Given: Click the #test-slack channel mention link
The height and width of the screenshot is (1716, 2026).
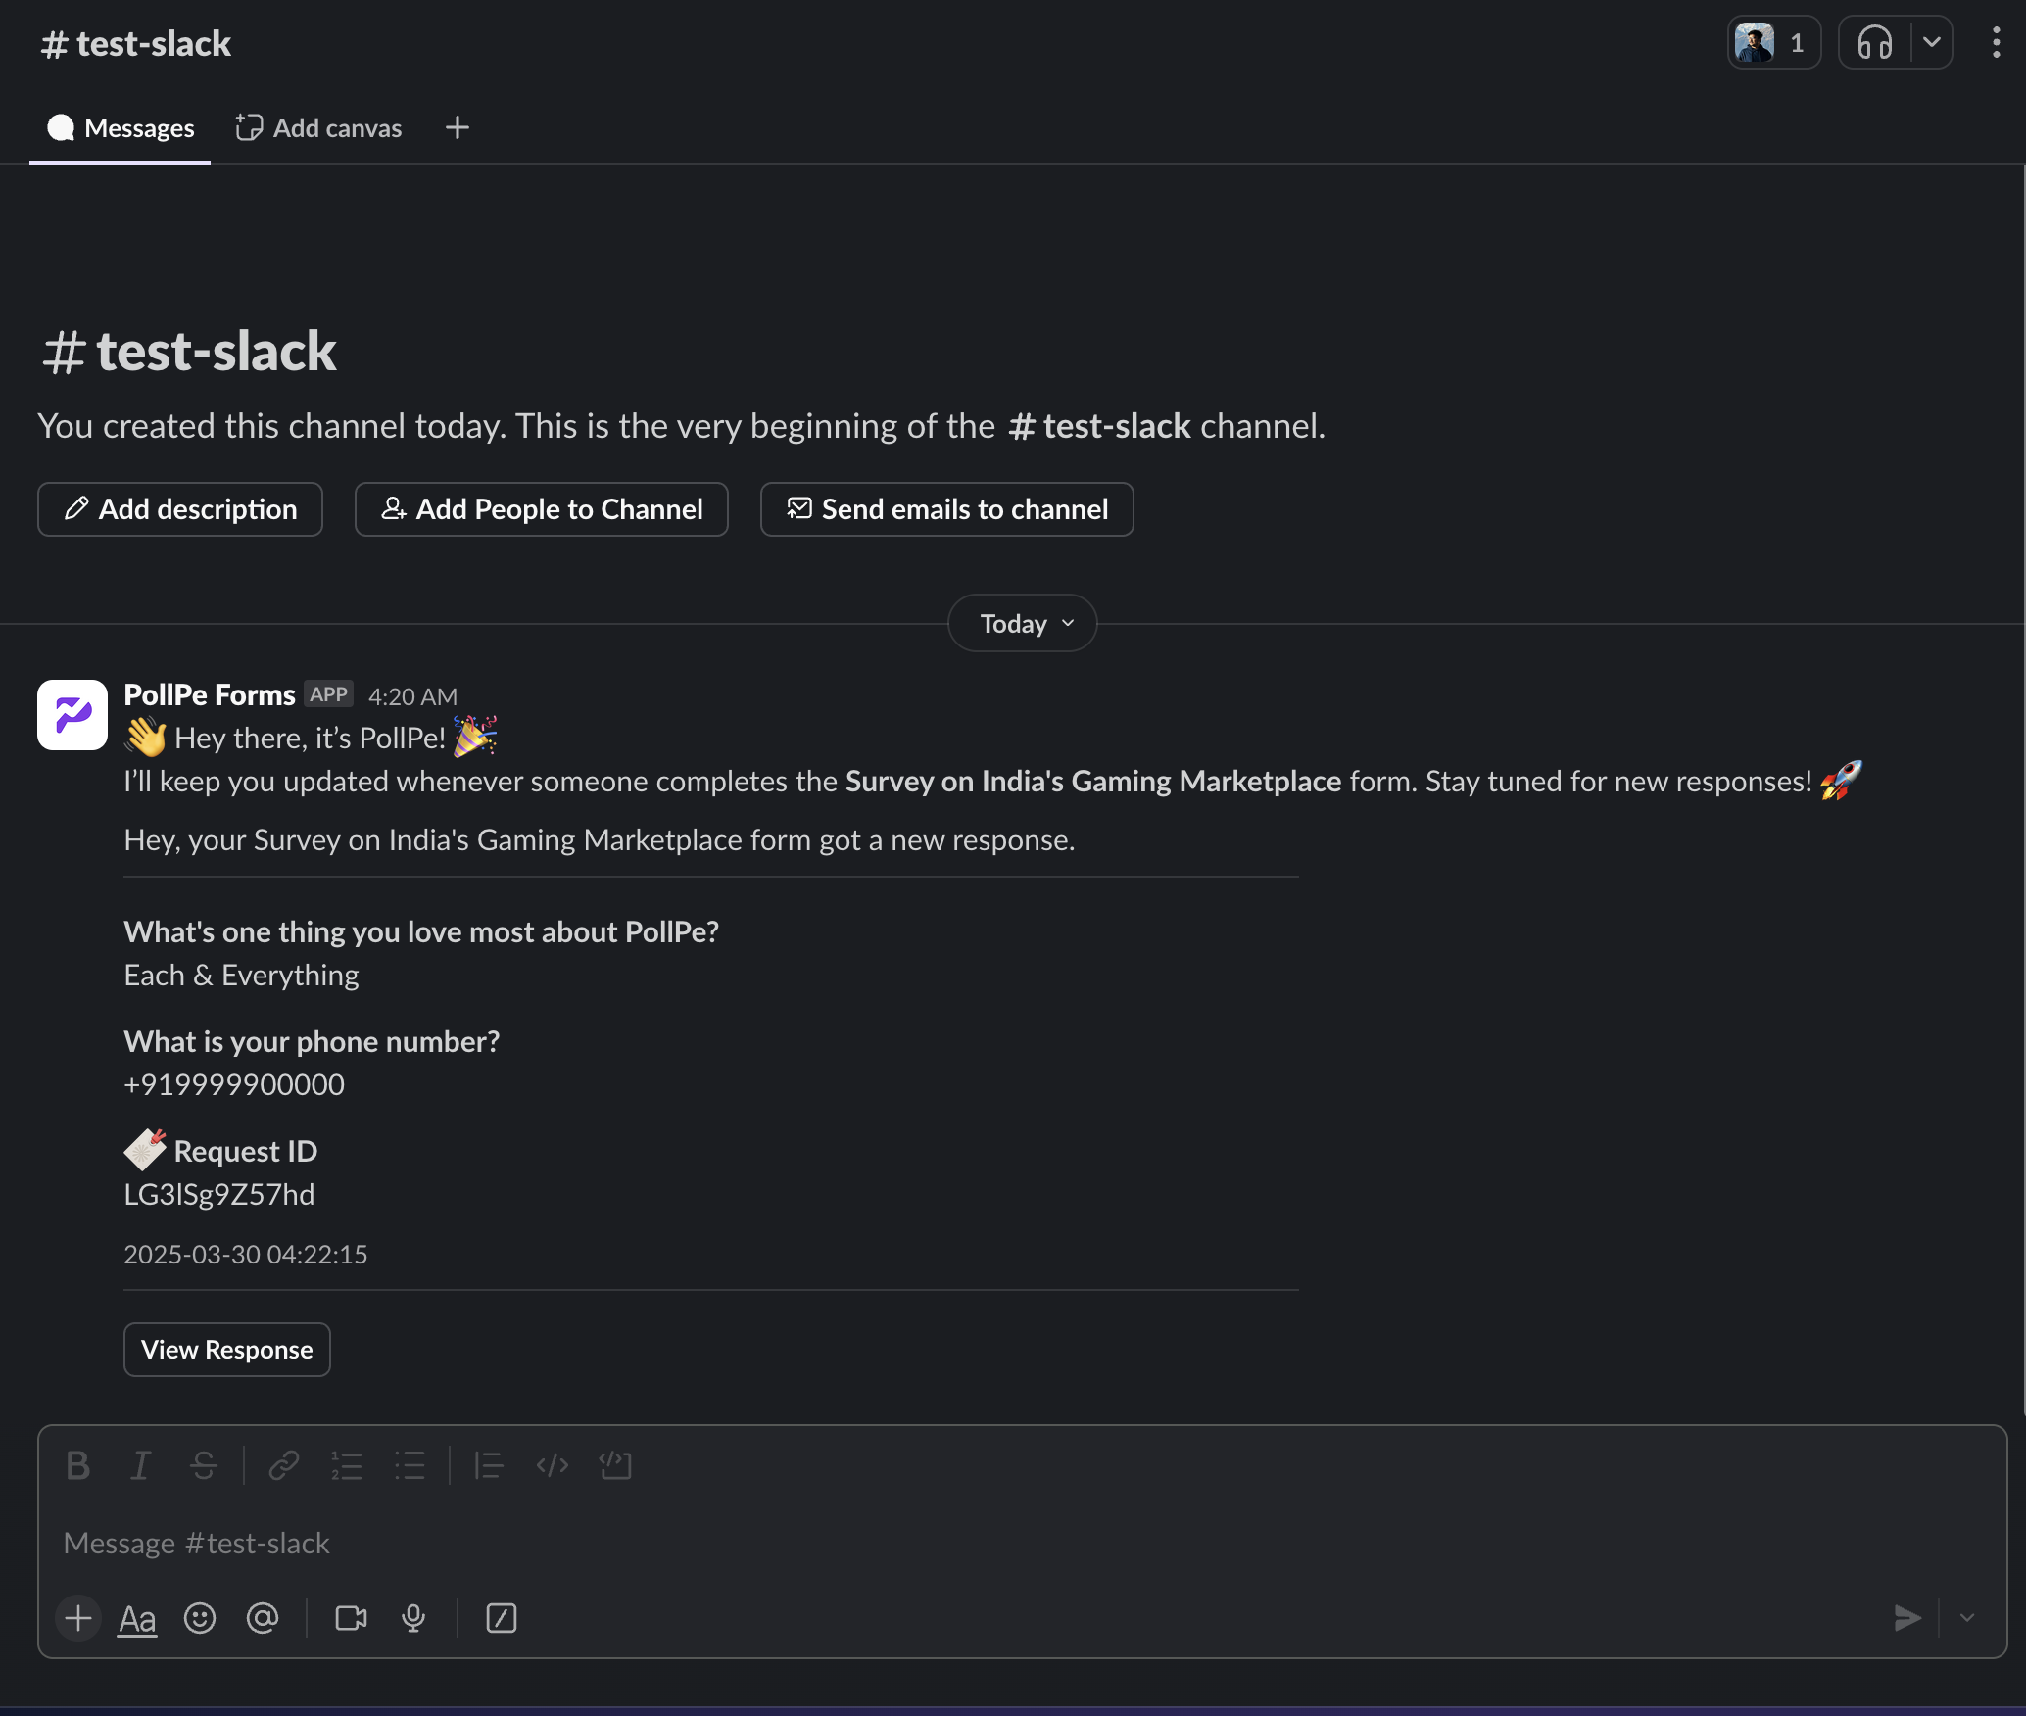Looking at the screenshot, I should pos(1100,426).
